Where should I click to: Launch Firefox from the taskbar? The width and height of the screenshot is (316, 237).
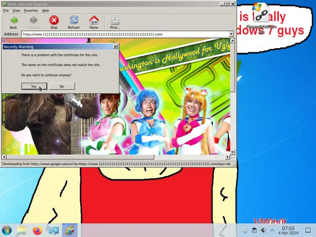tap(37, 230)
